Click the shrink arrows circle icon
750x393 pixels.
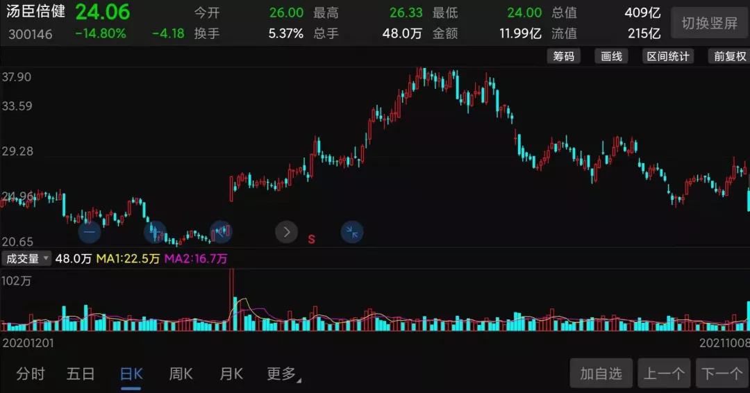pyautogui.click(x=352, y=233)
